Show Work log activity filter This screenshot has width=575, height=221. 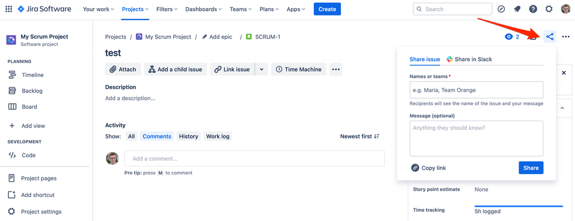point(218,137)
